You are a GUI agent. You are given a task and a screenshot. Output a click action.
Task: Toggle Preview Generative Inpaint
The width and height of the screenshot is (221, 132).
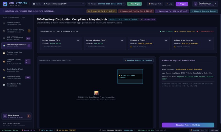(x=138, y=60)
